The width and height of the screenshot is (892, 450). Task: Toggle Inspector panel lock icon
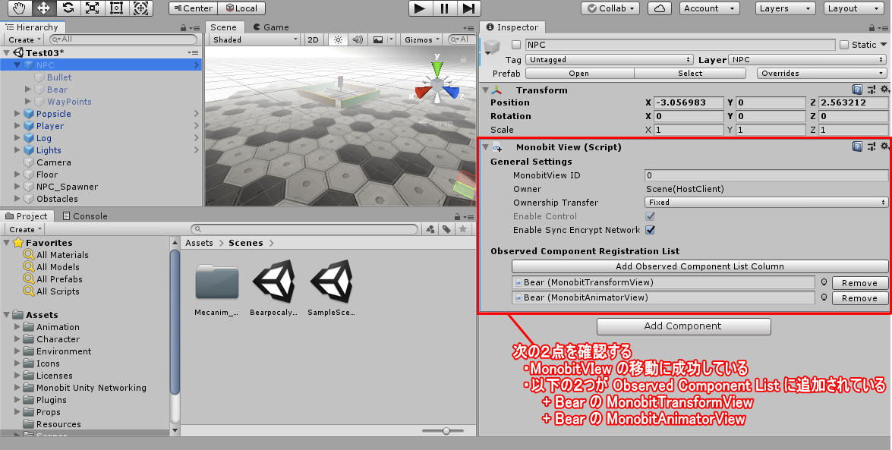coord(872,27)
